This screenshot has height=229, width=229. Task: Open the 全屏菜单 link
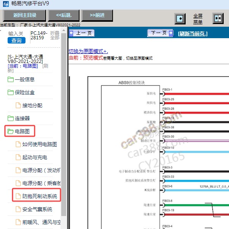click(198, 19)
